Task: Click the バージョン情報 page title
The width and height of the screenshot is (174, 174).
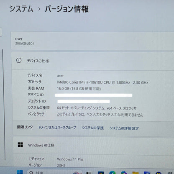Action: coord(67,9)
